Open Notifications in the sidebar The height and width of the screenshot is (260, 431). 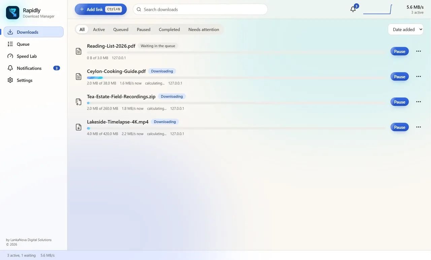[33, 68]
